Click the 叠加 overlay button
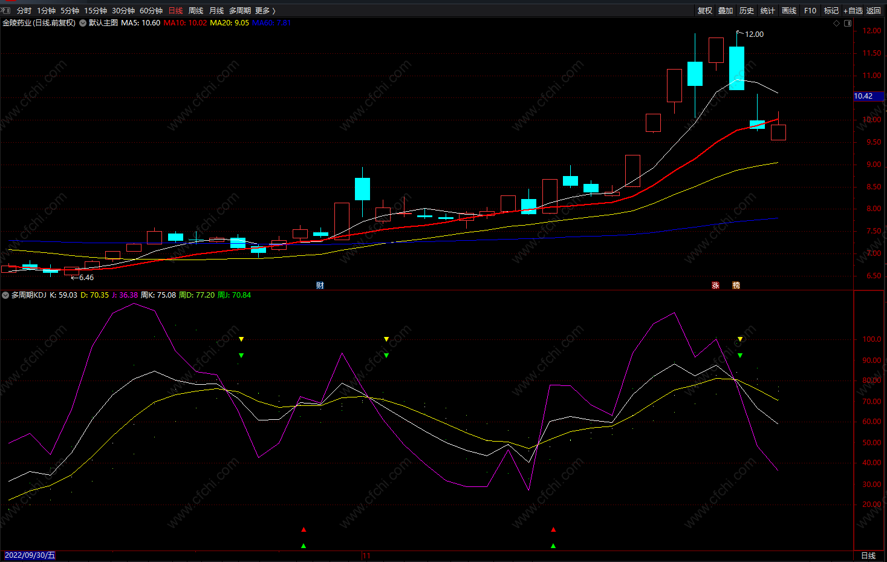 click(726, 11)
